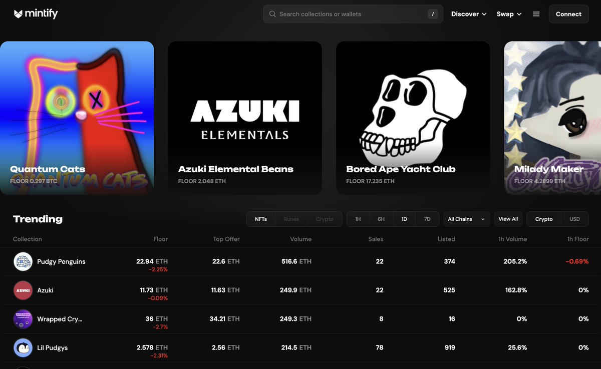Open the Azuki collection name
Screen dimensions: 601x369
click(45, 290)
